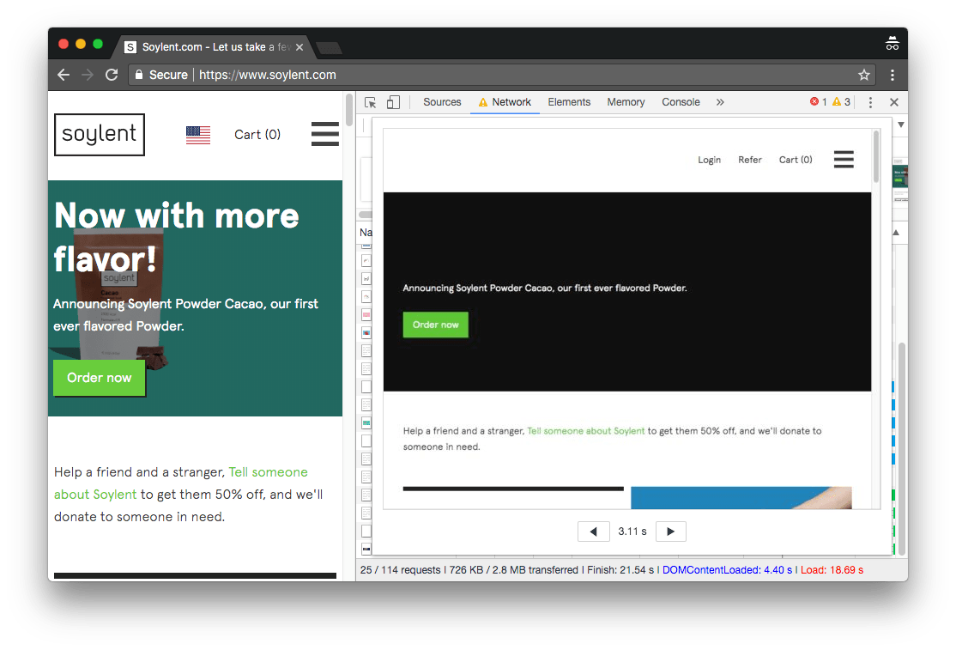Click the filmstrip thumbnail at right edge
This screenshot has width=956, height=650.
[900, 180]
